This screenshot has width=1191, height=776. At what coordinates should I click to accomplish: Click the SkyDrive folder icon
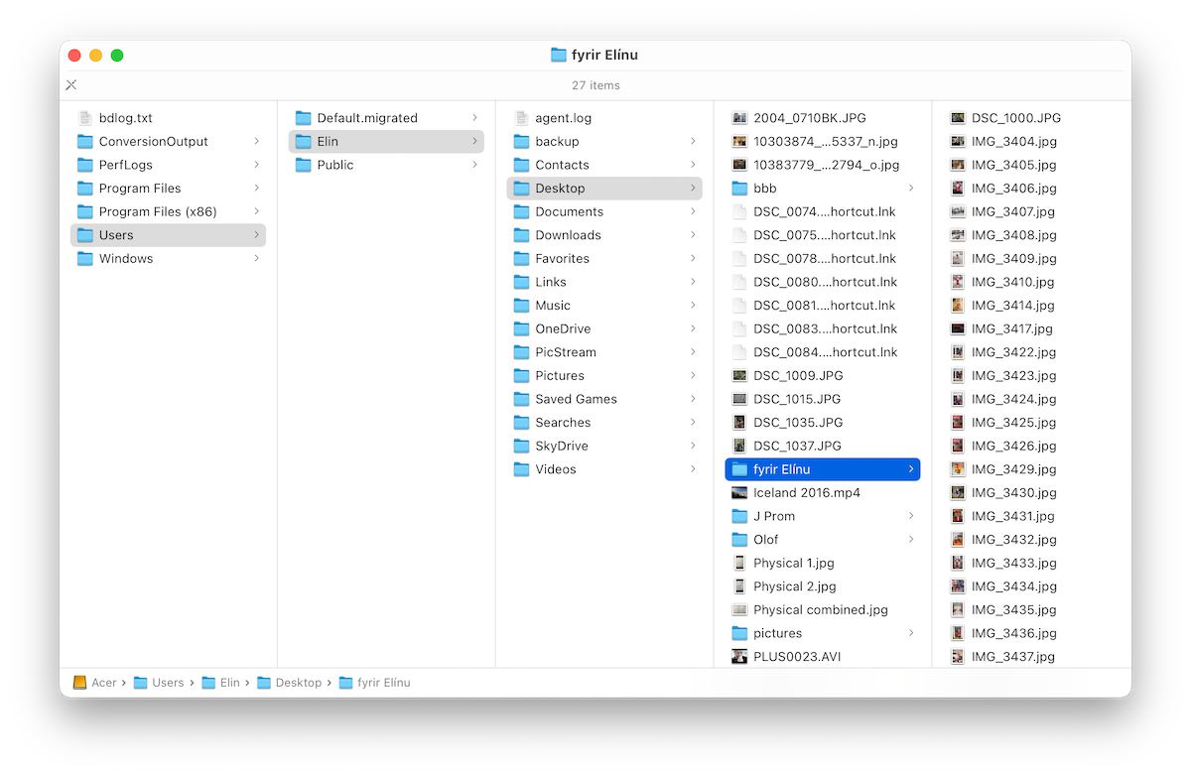pyautogui.click(x=522, y=446)
